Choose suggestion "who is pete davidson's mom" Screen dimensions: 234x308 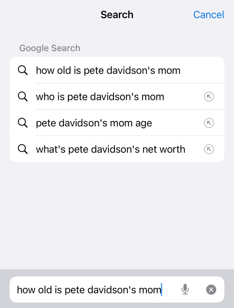(117, 96)
